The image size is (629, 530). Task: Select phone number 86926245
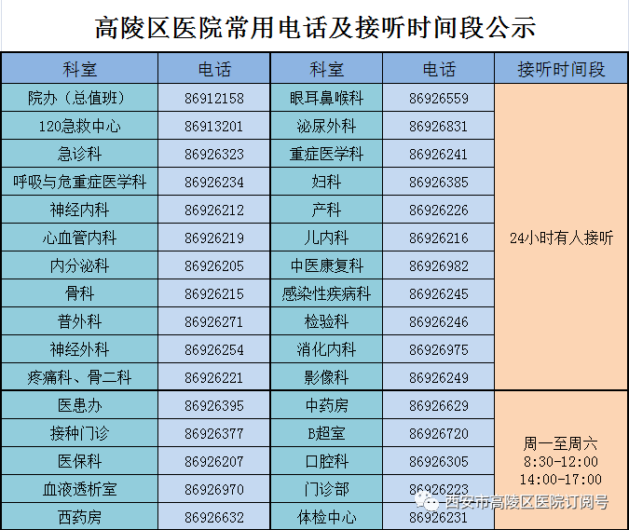[439, 293]
